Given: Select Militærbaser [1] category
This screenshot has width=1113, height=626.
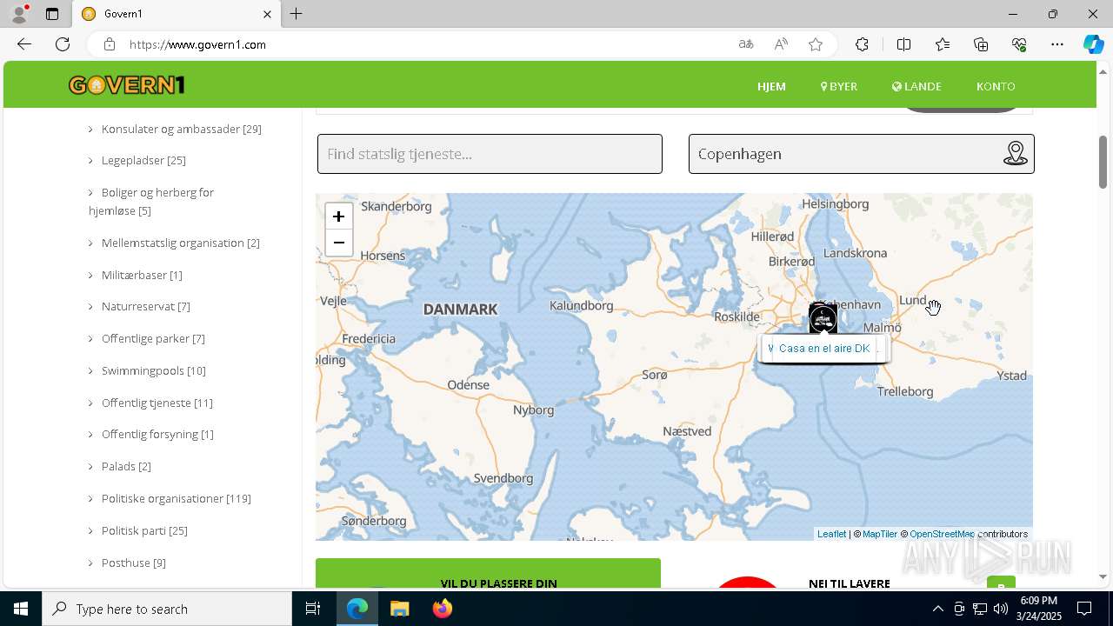Looking at the screenshot, I should click(x=142, y=275).
